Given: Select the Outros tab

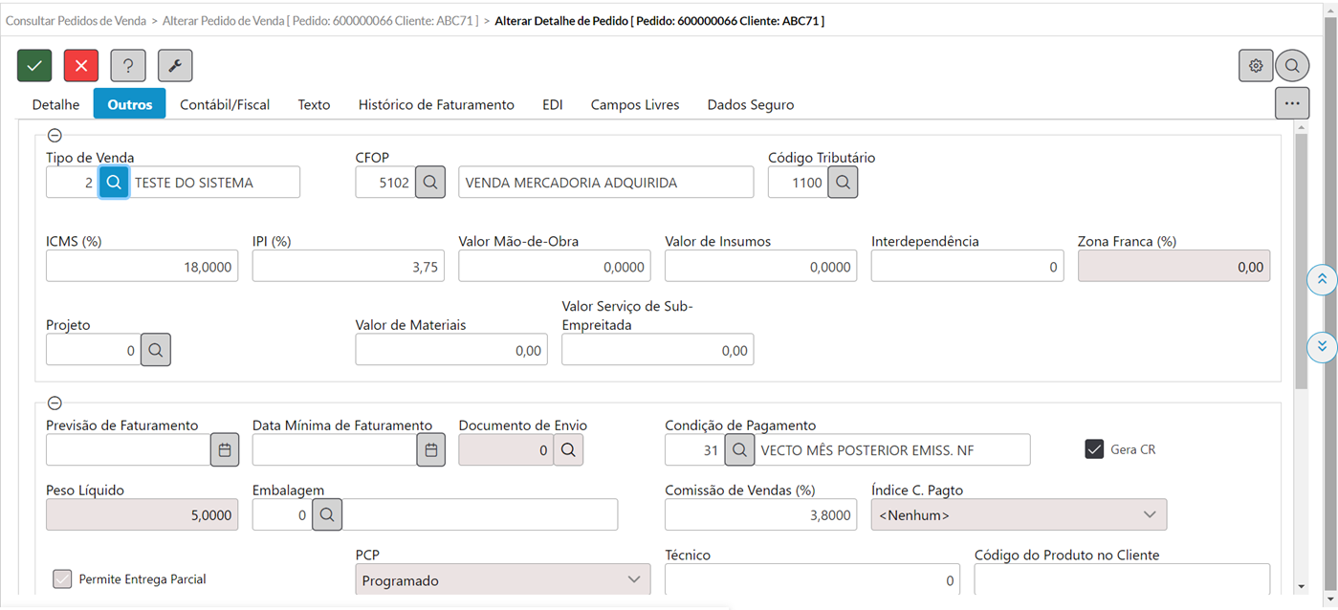Looking at the screenshot, I should point(129,104).
